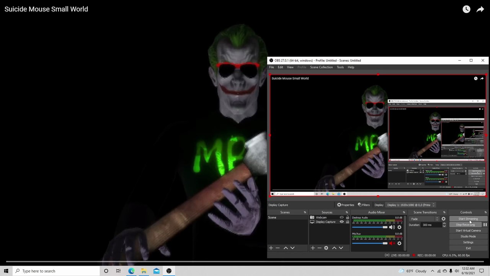Remove selected scene with minus icon

point(278,248)
